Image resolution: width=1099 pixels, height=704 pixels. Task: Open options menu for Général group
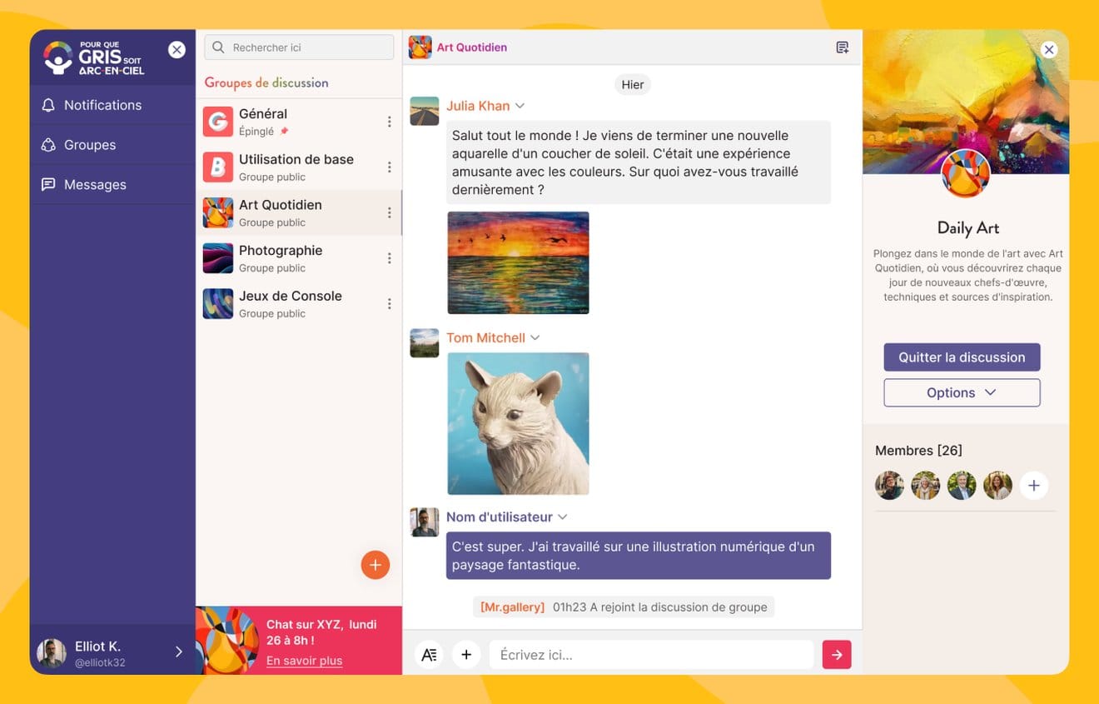click(389, 122)
